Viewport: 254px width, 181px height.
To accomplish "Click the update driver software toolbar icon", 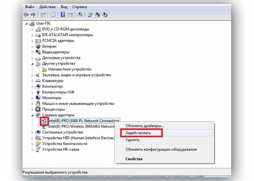I will pos(90,15).
